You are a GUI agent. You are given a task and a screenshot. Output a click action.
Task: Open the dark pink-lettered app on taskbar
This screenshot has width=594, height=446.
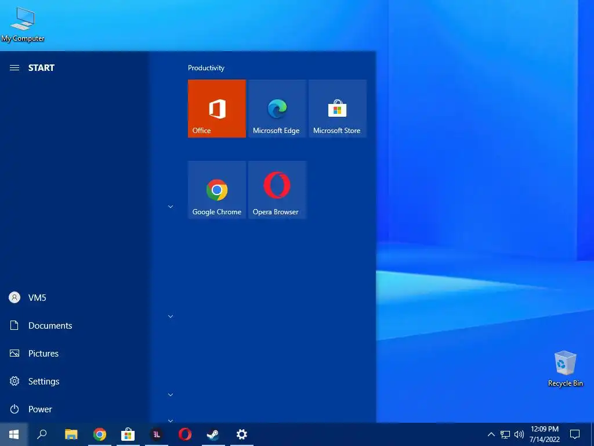157,434
